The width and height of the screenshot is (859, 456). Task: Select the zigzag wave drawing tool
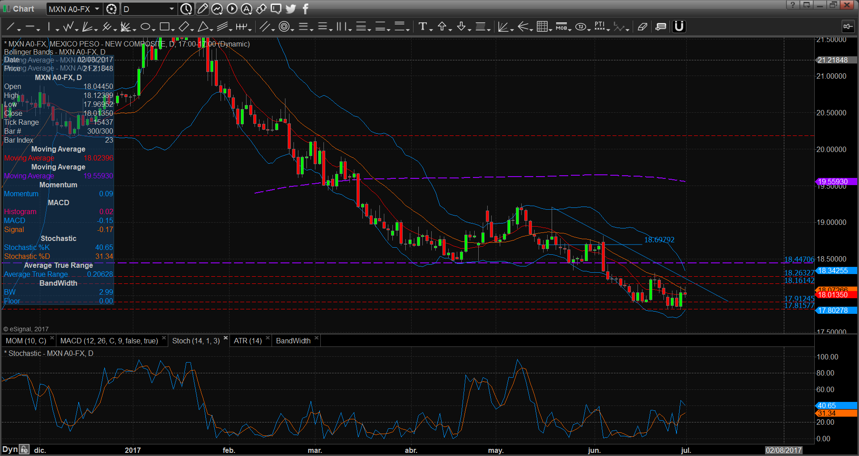pyautogui.click(x=68, y=27)
